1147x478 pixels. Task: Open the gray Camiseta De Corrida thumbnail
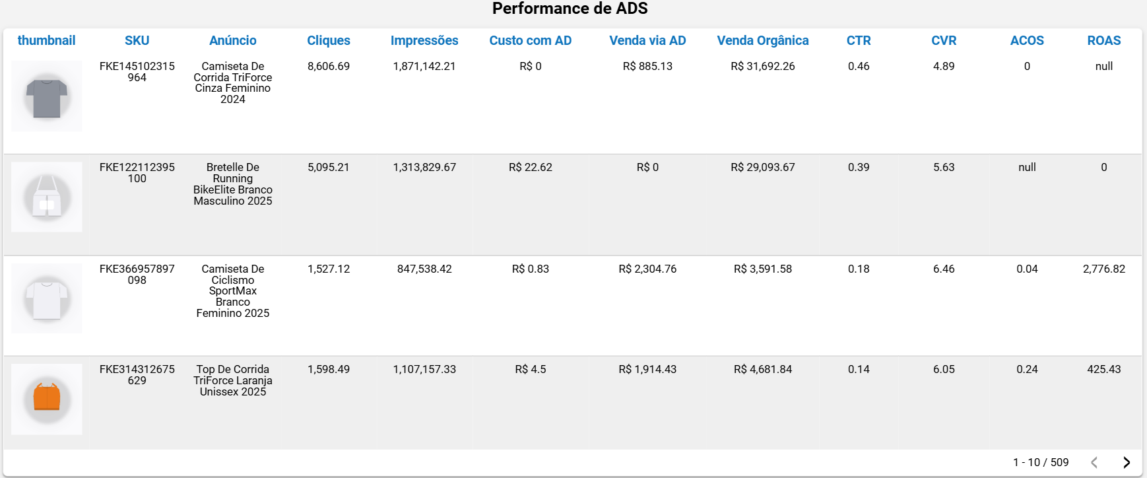click(x=46, y=96)
